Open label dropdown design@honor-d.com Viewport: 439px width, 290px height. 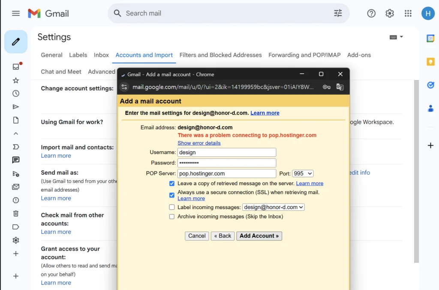click(273, 207)
